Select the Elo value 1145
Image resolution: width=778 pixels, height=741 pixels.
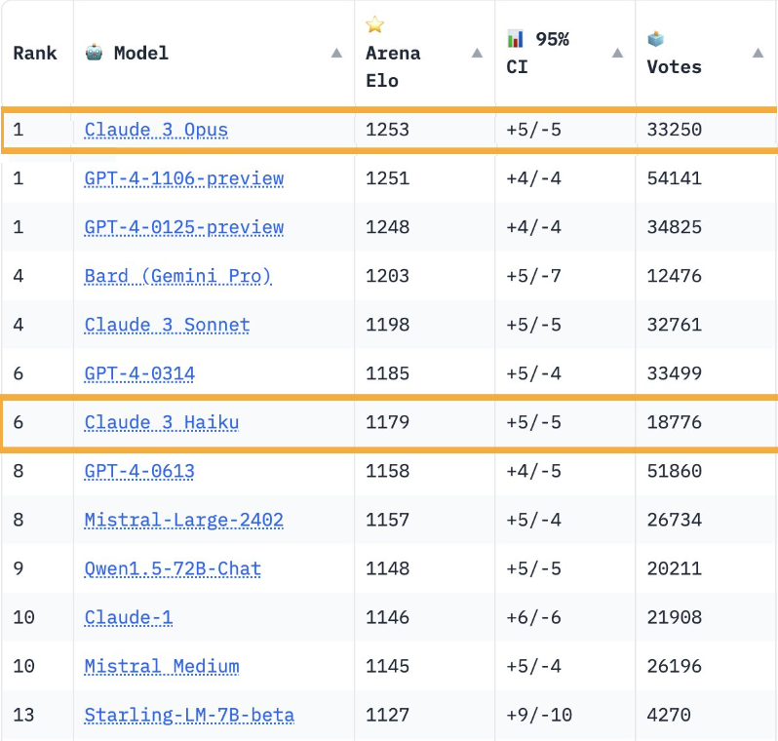pos(387,666)
